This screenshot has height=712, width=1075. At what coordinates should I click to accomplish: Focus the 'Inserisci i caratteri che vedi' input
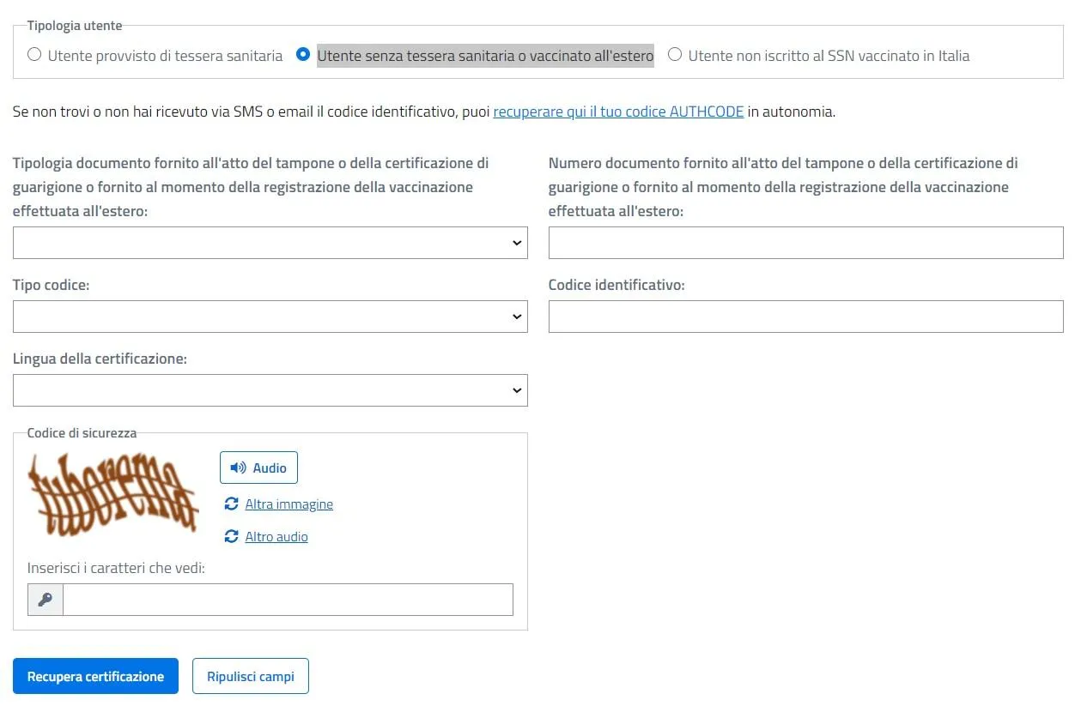(x=288, y=600)
